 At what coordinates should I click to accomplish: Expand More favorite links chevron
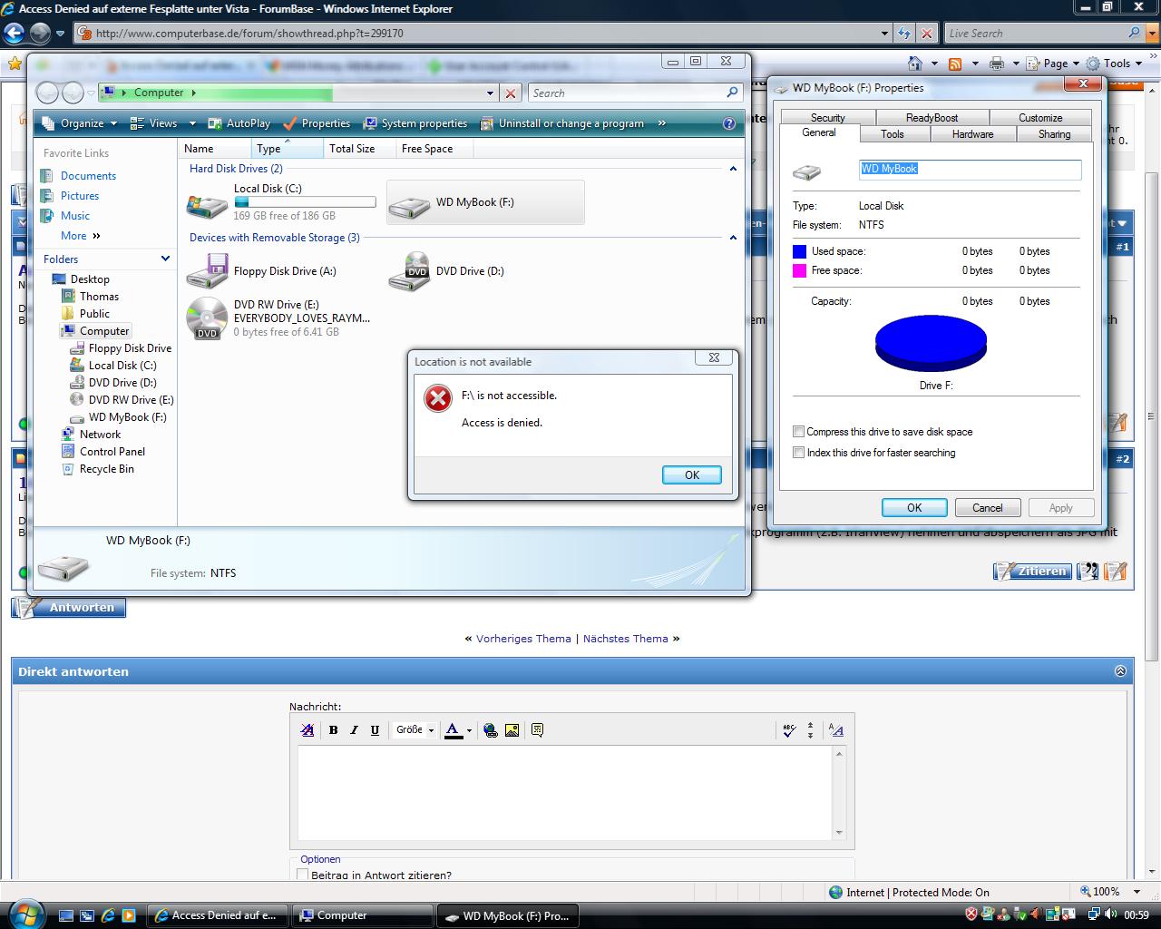pos(96,236)
